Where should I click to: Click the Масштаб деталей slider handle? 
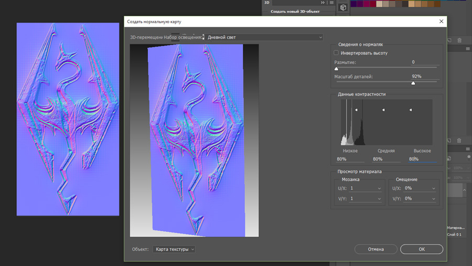pos(413,83)
